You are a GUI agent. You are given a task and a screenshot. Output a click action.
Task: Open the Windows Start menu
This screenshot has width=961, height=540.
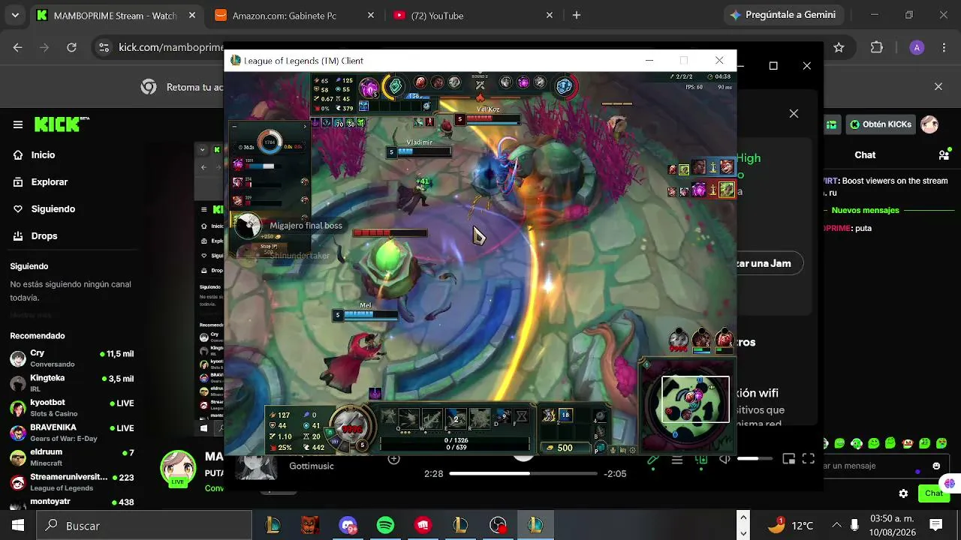17,525
